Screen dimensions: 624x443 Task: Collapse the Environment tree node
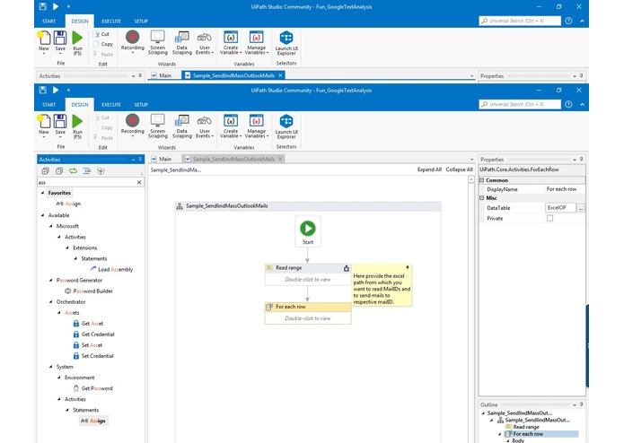coord(59,378)
